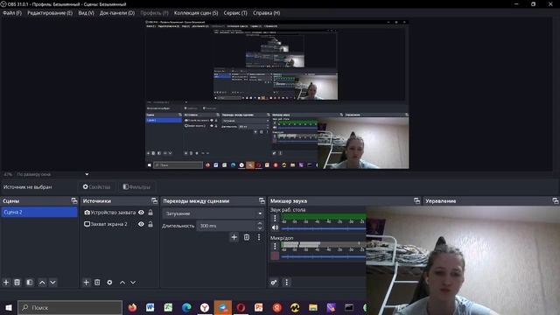Viewport: 560px width, 315px height.
Task: Open source properties gear in Sources toolbar
Action: pyautogui.click(x=109, y=282)
